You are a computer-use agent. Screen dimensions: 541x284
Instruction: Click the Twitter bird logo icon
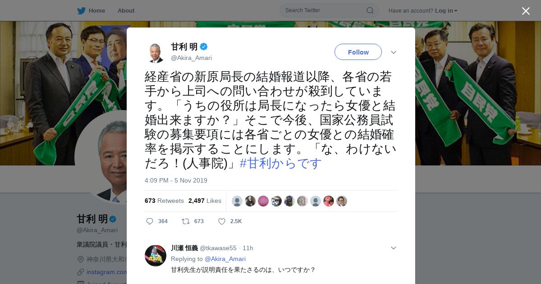[x=81, y=10]
